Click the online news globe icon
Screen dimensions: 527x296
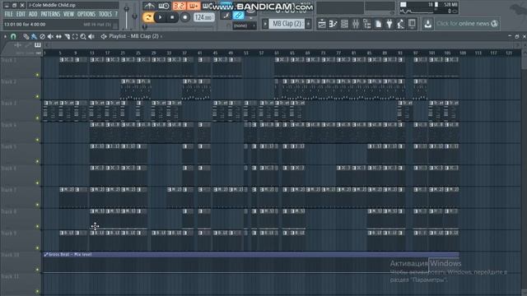[494, 24]
